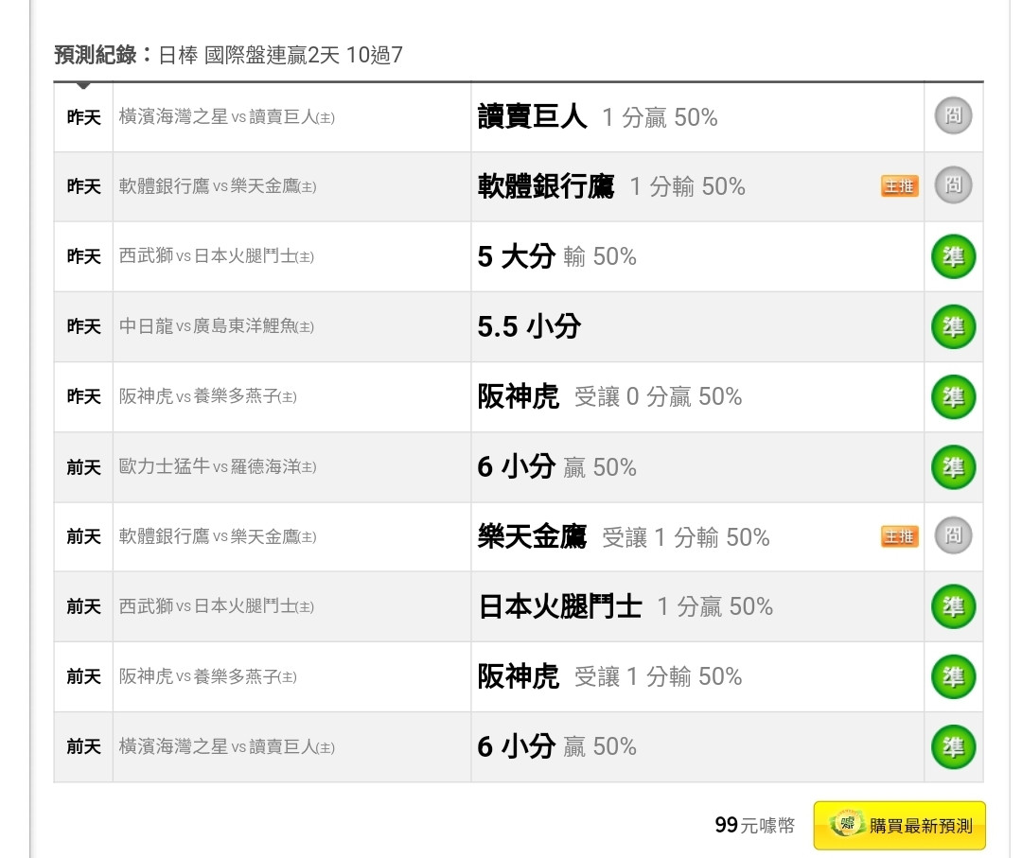Click yesterday's 西武獅 vs 日本火腿鬥士 matchup

point(217,256)
